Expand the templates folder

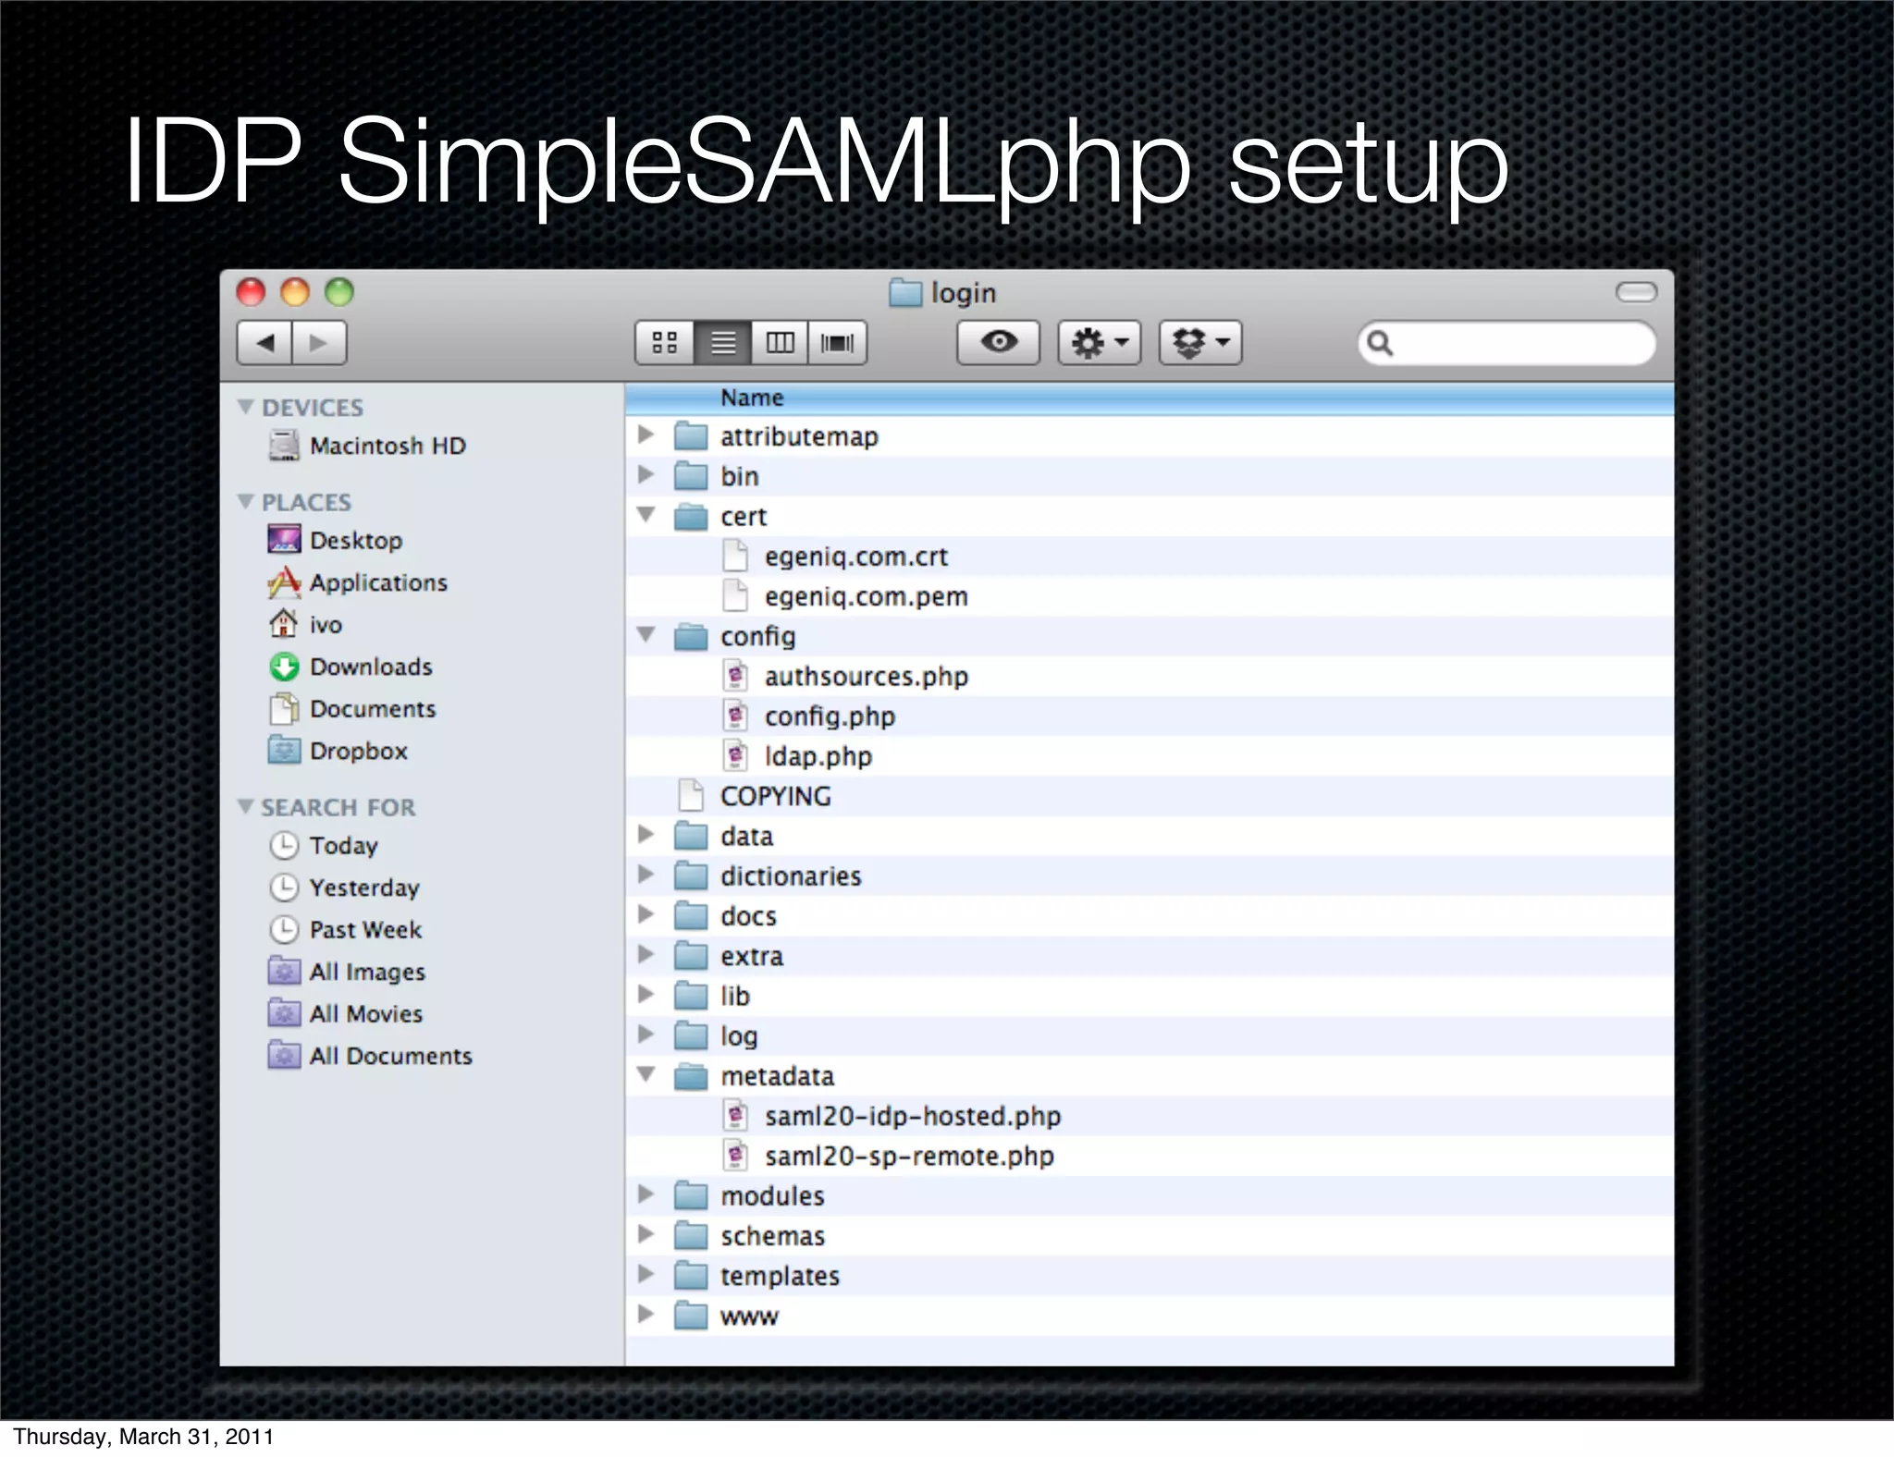(646, 1274)
